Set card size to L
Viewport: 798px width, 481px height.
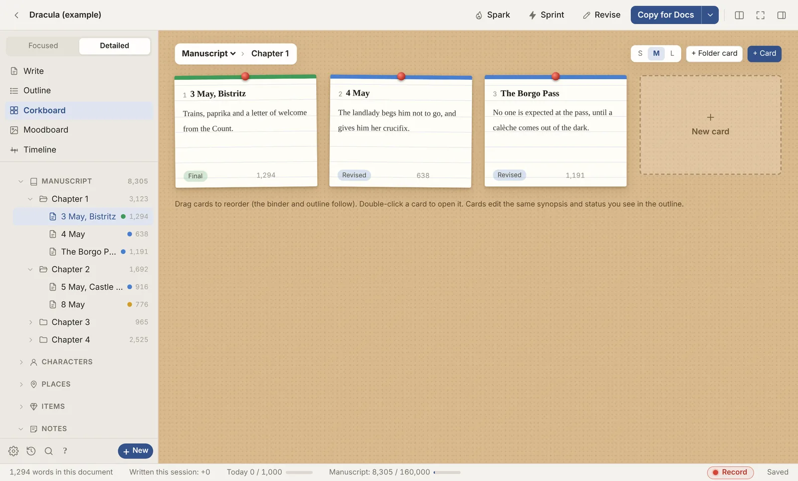pyautogui.click(x=672, y=53)
